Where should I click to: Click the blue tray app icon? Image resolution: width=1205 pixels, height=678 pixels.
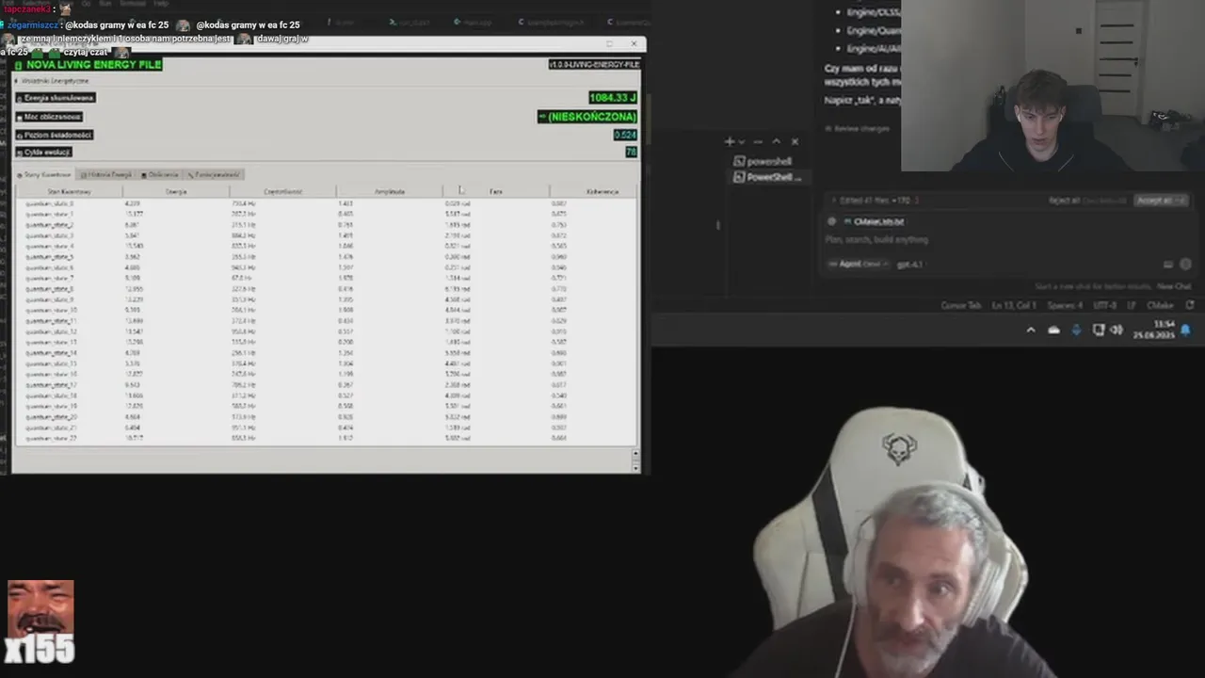(1076, 330)
